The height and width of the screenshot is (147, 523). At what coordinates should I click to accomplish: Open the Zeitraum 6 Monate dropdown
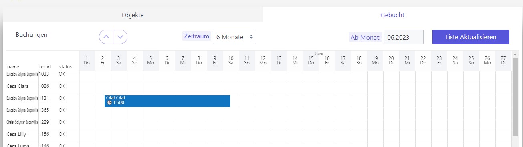point(234,37)
